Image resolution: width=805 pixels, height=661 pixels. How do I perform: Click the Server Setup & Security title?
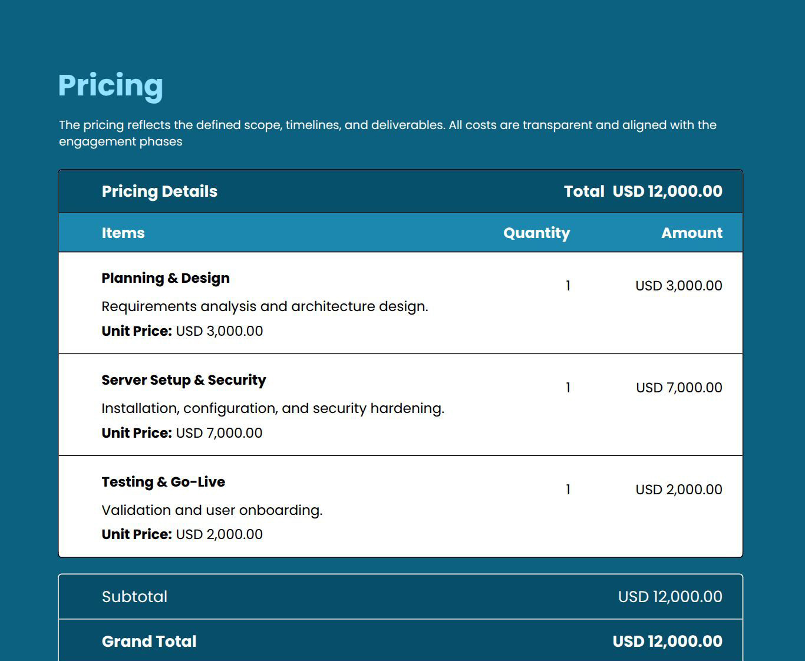tap(183, 380)
